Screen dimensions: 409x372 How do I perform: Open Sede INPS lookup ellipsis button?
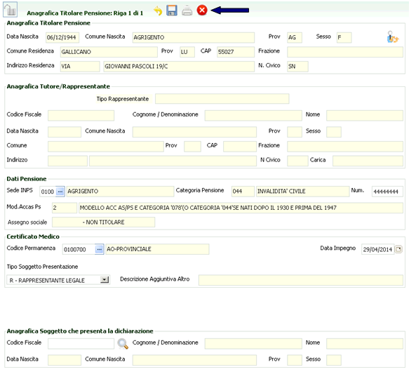(x=60, y=192)
